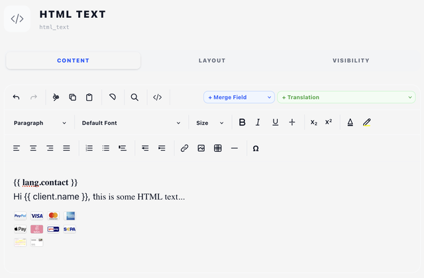Select the giropay payment icon

click(53, 229)
